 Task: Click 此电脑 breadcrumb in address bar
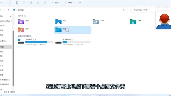point(21,10)
